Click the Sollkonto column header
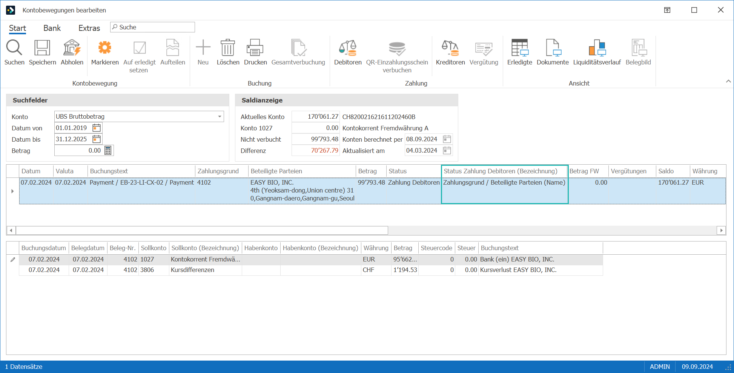 [154, 248]
